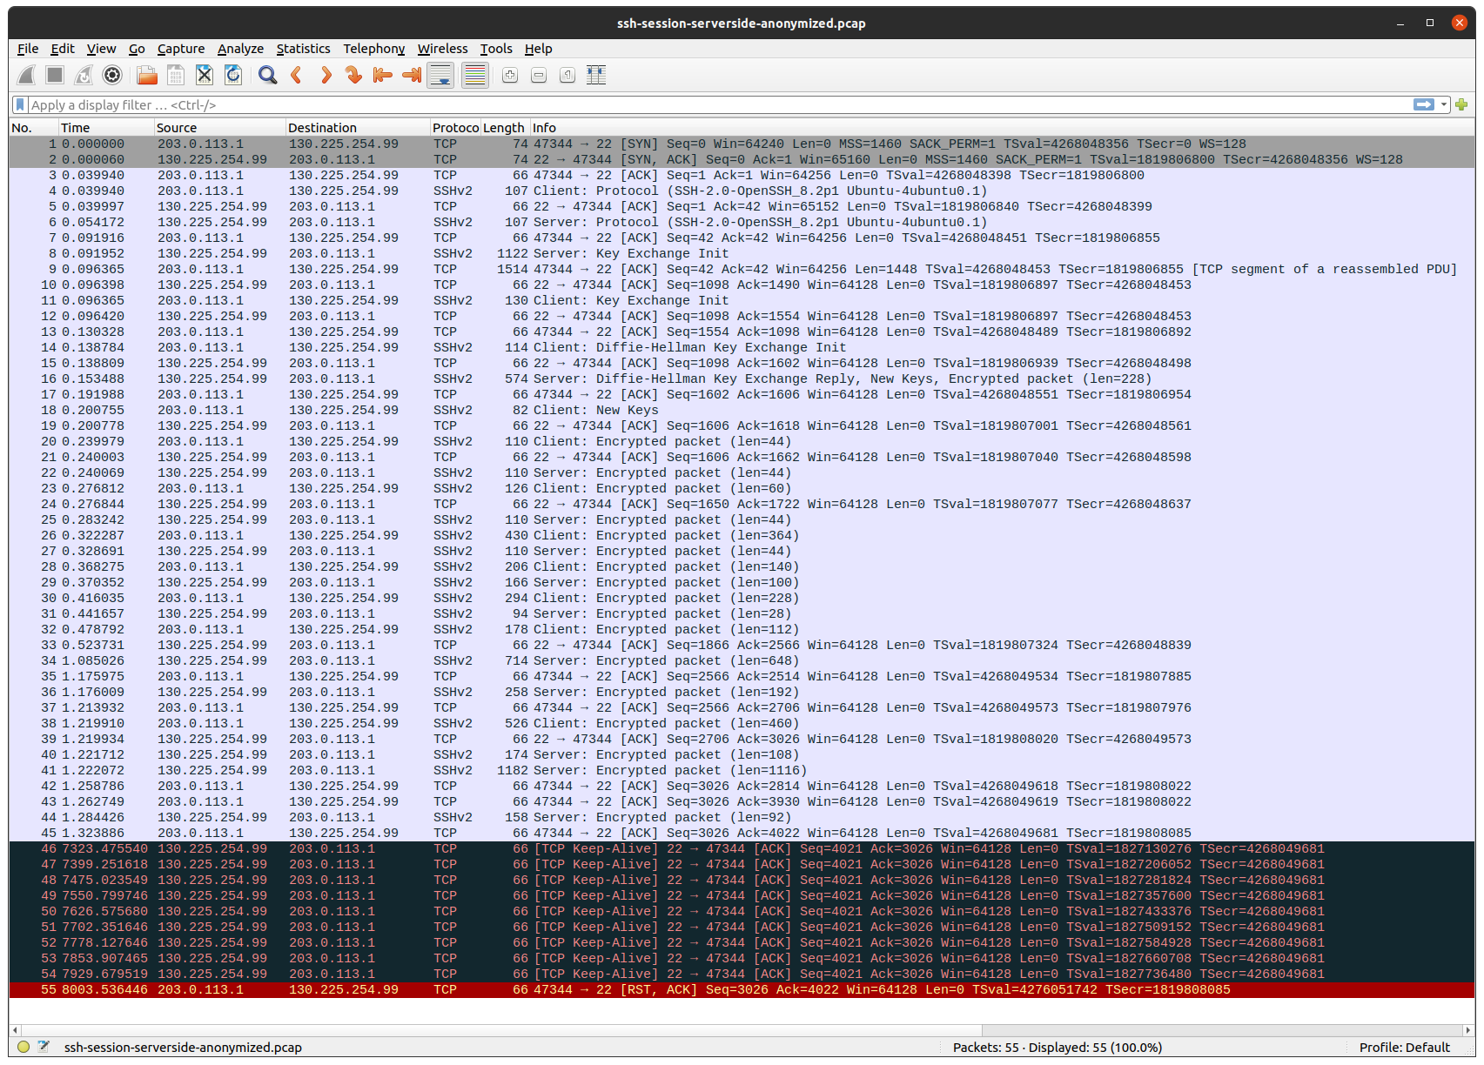This screenshot has height=1065, width=1484.
Task: Open the Capture menu
Action: pos(181,49)
